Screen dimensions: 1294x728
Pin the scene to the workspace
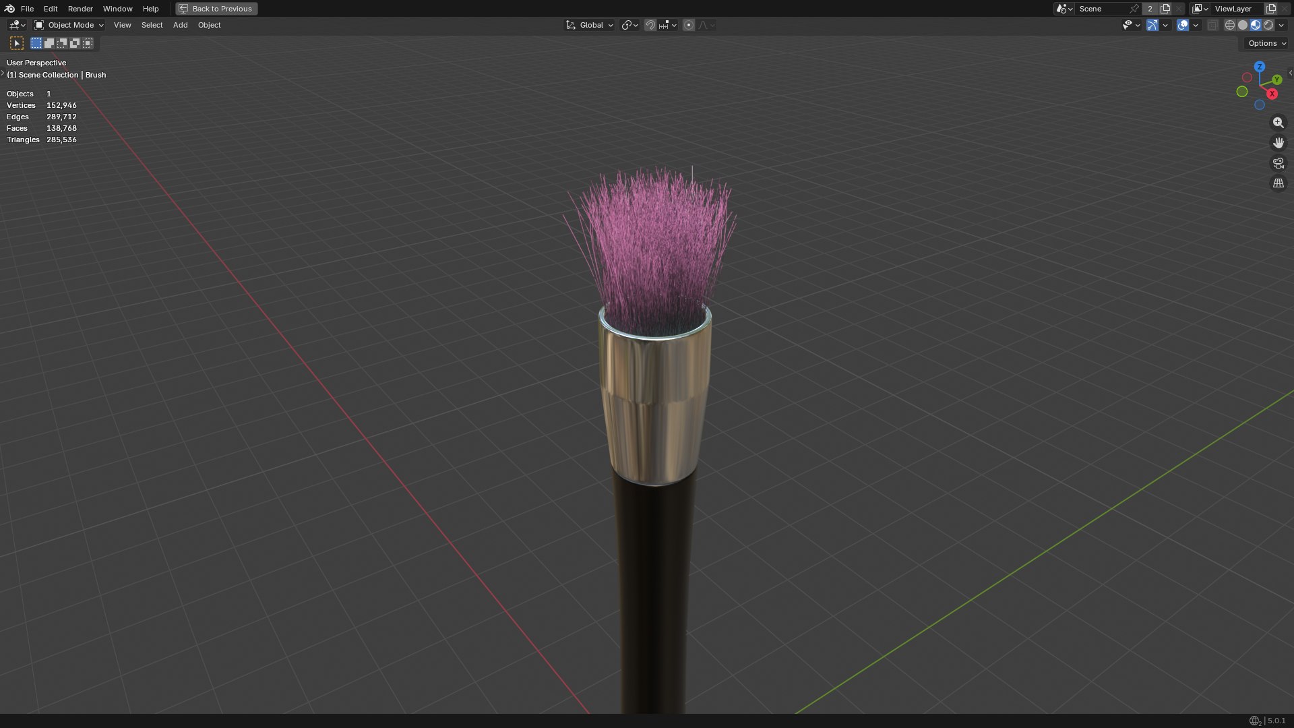pos(1134,9)
